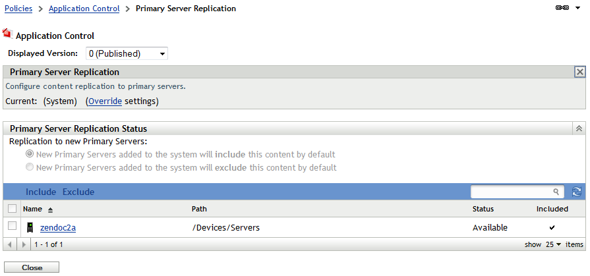This screenshot has height=276, width=590.
Task: Sort by the Name column arrow
Action: 50,209
